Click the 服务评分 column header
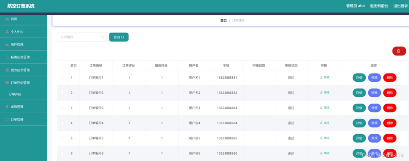 [x=161, y=66]
